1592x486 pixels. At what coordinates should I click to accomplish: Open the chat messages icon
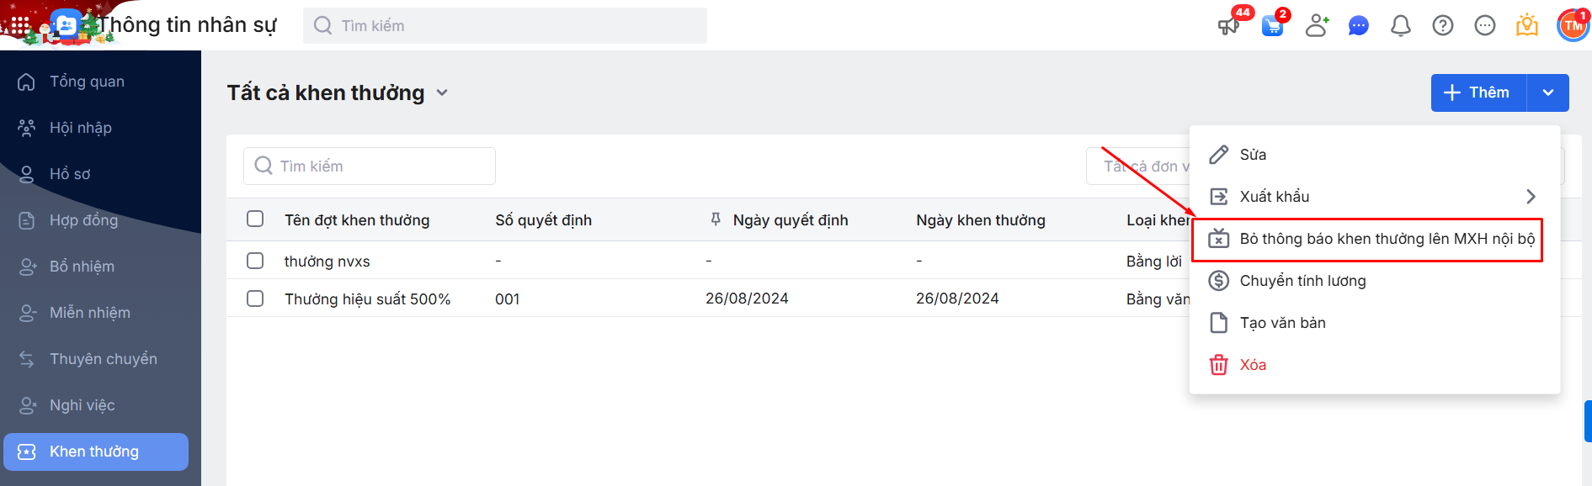[1359, 26]
